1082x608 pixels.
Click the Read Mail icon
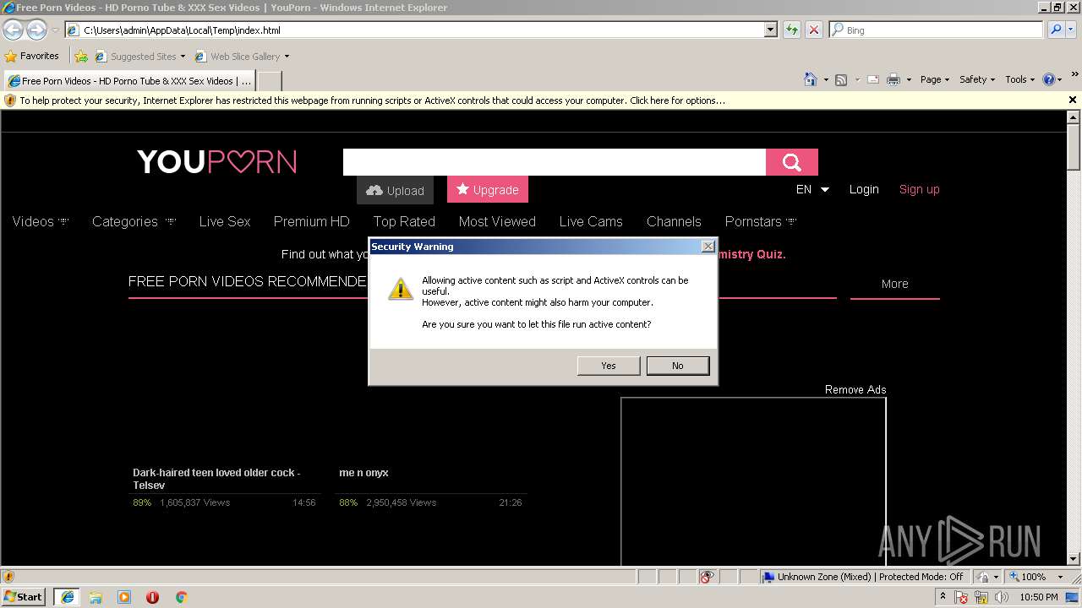pos(872,79)
